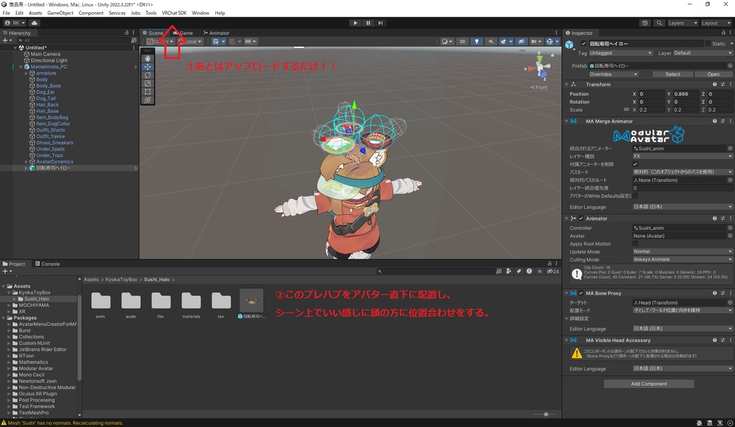Open the cloud services icon

34,23
